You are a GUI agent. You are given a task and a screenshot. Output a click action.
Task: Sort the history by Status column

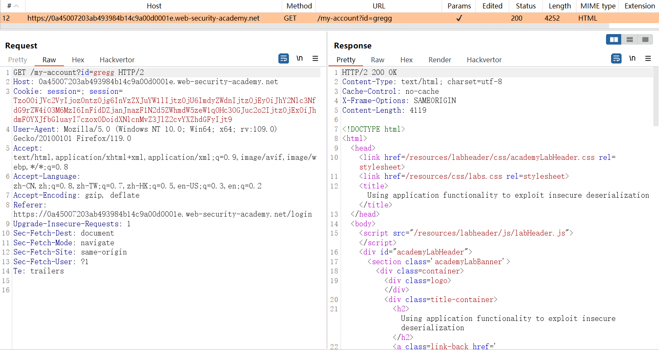click(526, 6)
